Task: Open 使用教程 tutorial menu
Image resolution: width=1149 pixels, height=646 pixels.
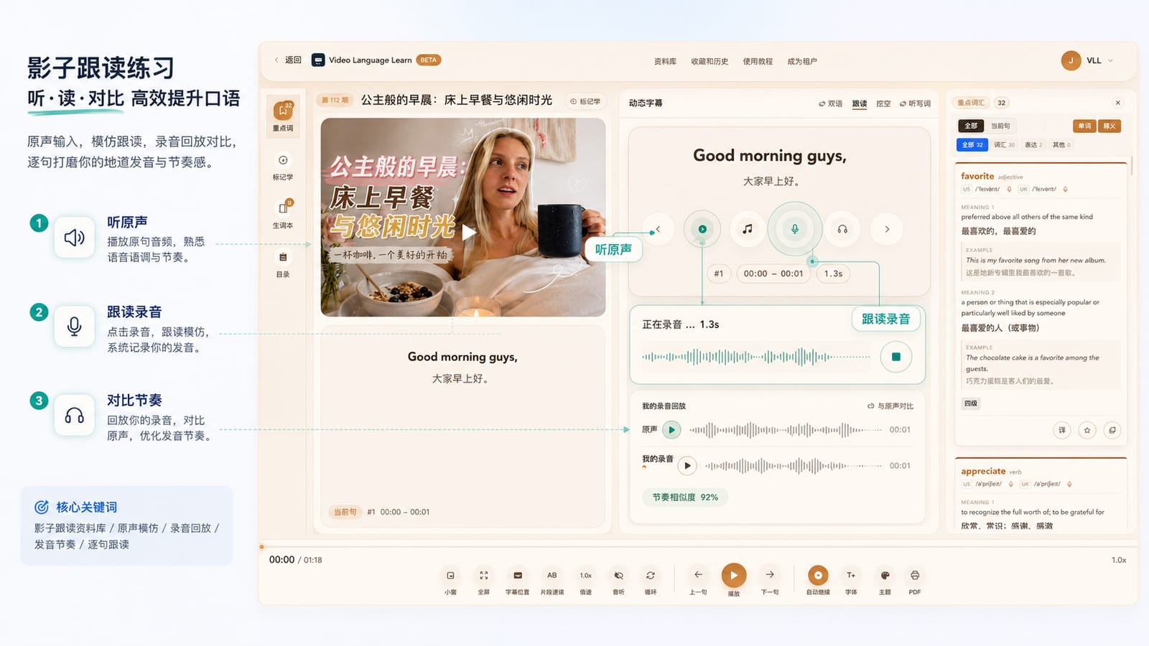Action: click(x=758, y=62)
